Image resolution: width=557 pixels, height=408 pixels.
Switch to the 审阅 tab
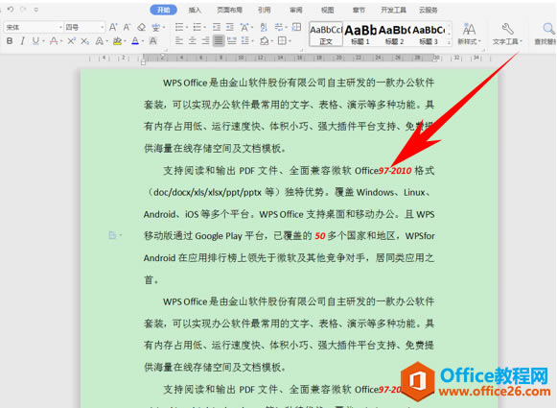(296, 10)
